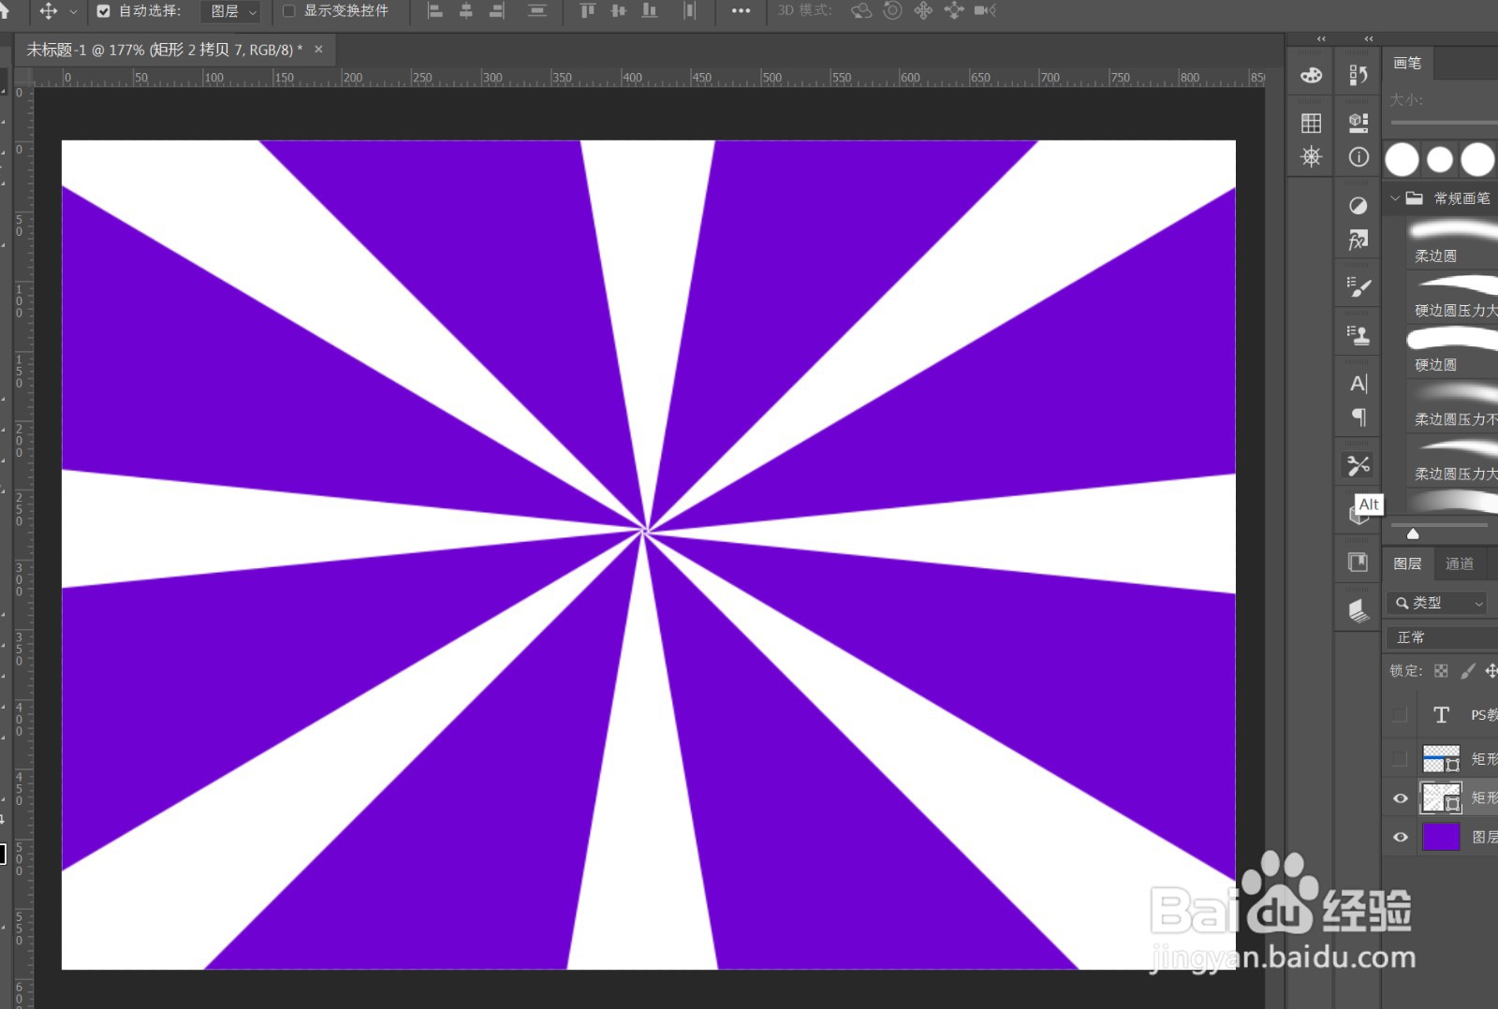Open the Character panel icon

[x=1358, y=384]
